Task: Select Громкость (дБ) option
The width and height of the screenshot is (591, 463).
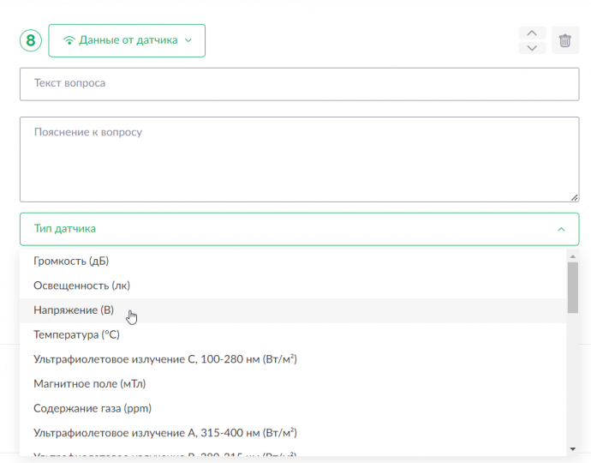Action: click(293, 262)
